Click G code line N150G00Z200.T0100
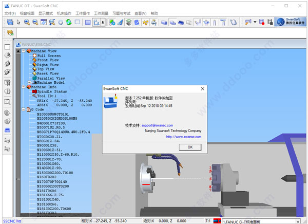 [55, 173]
